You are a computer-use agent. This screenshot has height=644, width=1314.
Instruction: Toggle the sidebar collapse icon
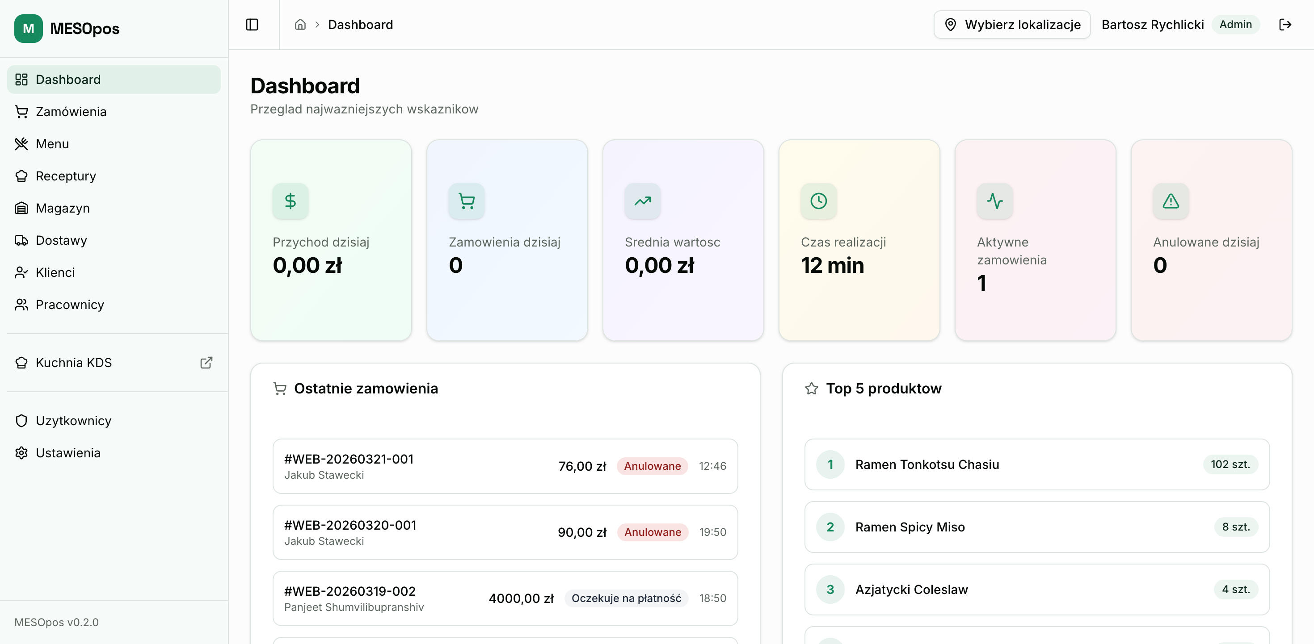(252, 24)
